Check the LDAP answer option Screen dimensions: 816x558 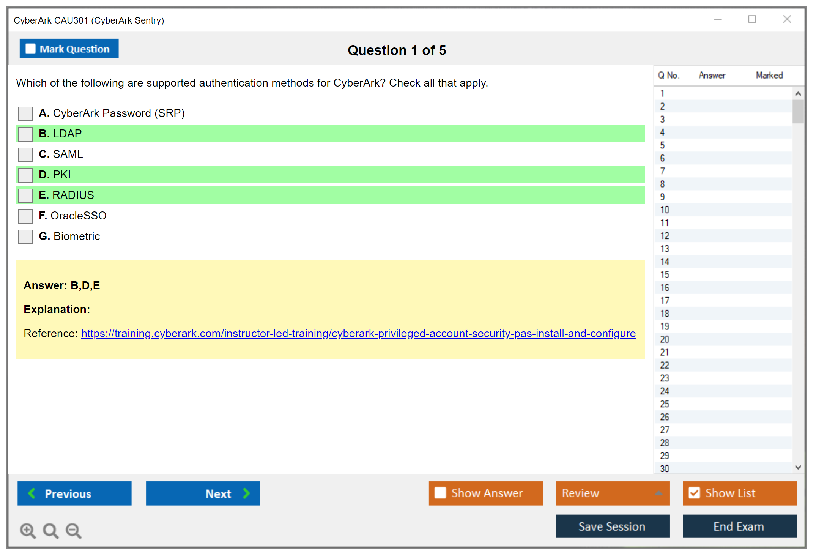[25, 134]
